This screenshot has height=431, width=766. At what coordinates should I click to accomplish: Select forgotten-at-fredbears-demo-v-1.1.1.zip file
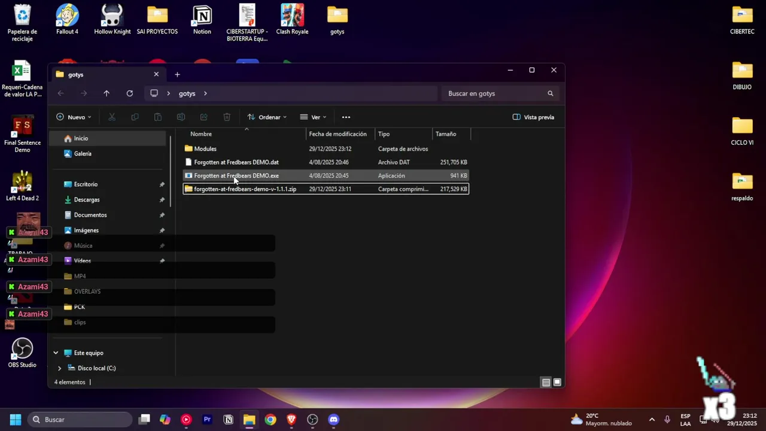pyautogui.click(x=326, y=189)
